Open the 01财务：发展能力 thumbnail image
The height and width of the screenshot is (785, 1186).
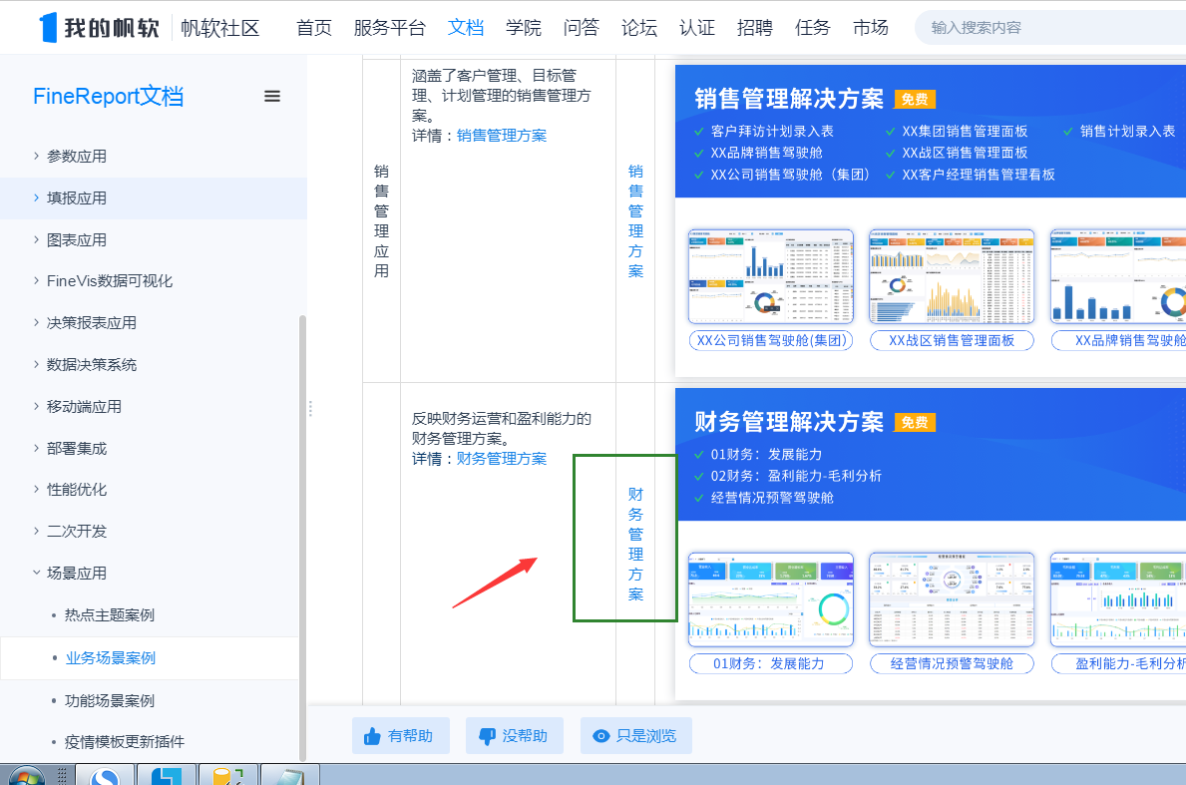point(771,599)
